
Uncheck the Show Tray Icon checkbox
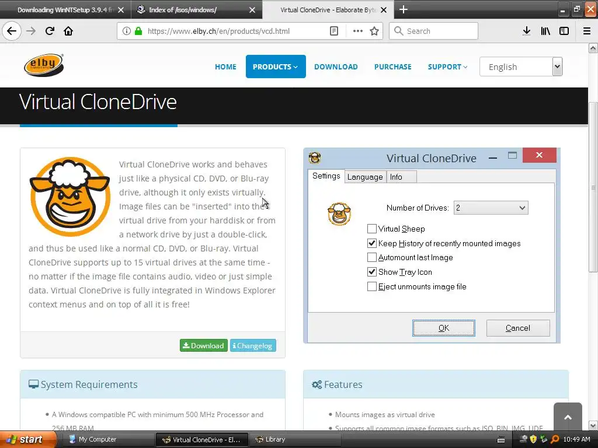pyautogui.click(x=371, y=272)
